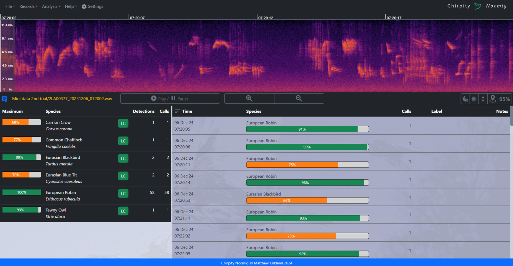The width and height of the screenshot is (513, 266).
Task: Select the zoom out spectrogram tool
Action: pos(299,98)
